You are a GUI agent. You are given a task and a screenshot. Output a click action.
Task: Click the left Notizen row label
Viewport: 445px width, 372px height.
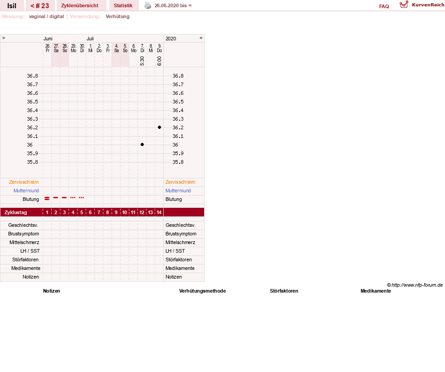tap(31, 277)
